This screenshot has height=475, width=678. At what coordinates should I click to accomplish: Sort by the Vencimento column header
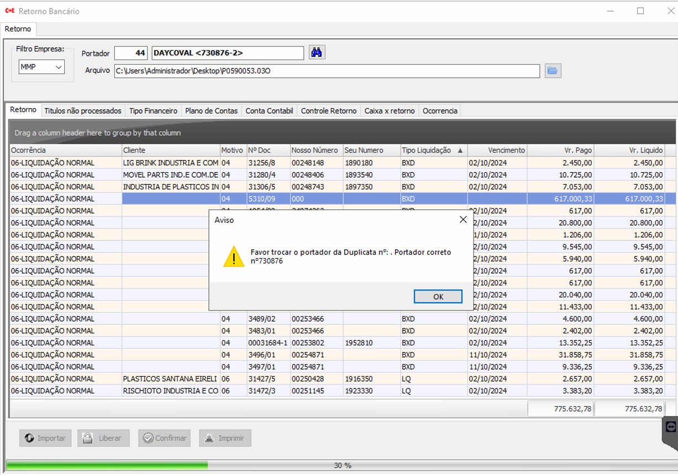click(497, 150)
